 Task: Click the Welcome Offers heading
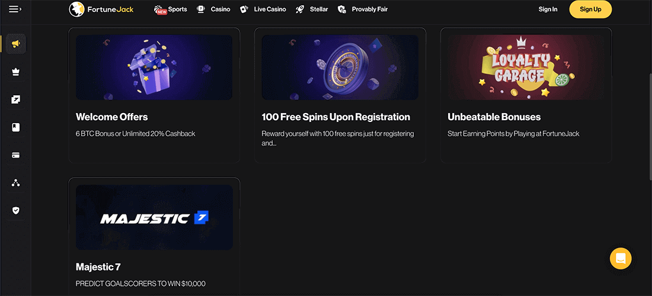click(x=112, y=117)
